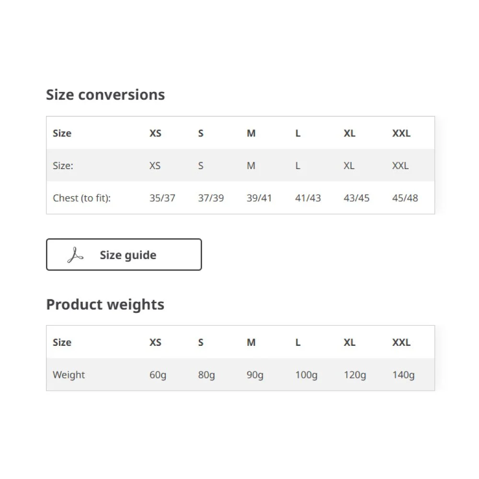Viewport: 479px width, 479px height.
Task: Click chest measurement 41/43 cell
Action: pyautogui.click(x=308, y=198)
